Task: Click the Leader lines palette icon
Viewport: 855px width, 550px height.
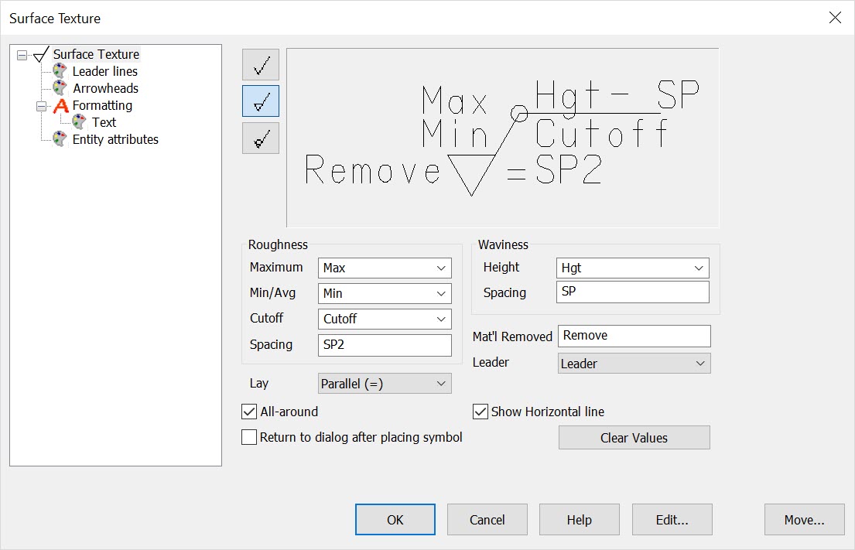Action: tap(60, 71)
